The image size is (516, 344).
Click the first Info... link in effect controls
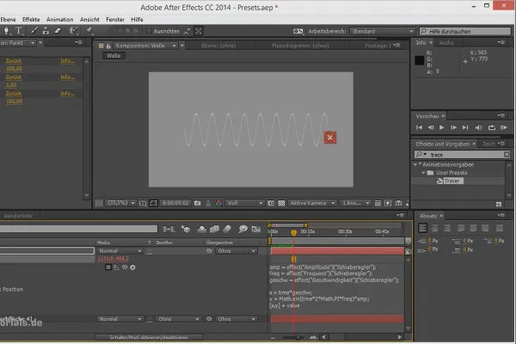[68, 61]
